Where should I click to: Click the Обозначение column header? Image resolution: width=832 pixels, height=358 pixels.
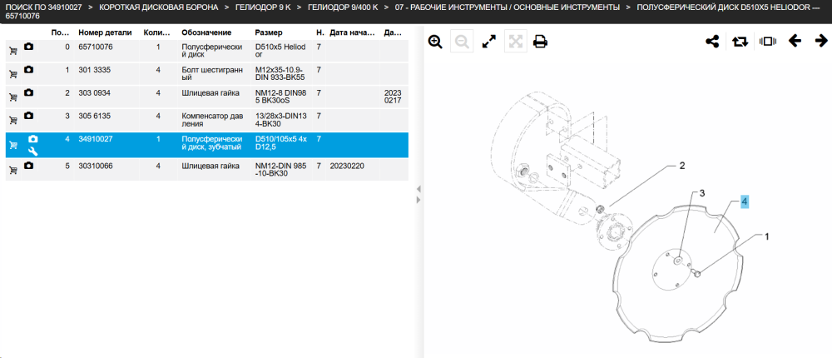[x=206, y=33]
